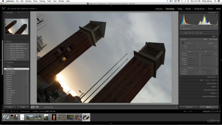Click Get started with Lightroom mobile
The image size is (222, 125).
[21, 9]
